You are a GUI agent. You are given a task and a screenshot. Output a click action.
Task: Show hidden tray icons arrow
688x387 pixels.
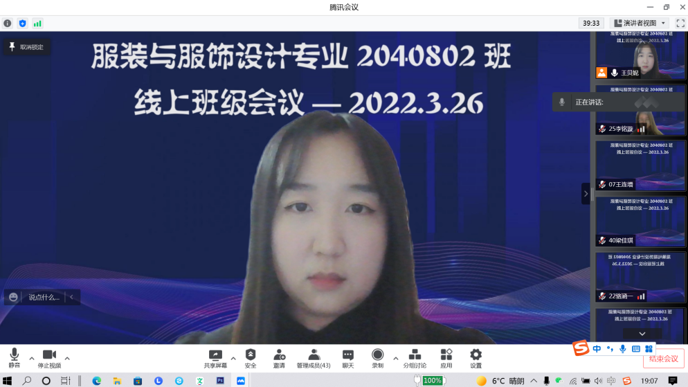(x=534, y=380)
